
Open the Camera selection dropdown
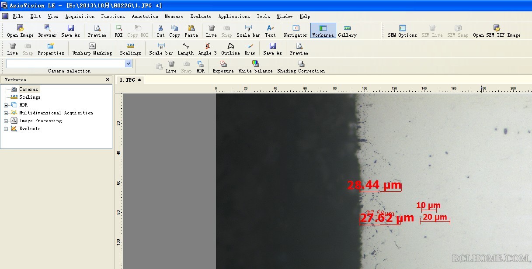point(128,64)
